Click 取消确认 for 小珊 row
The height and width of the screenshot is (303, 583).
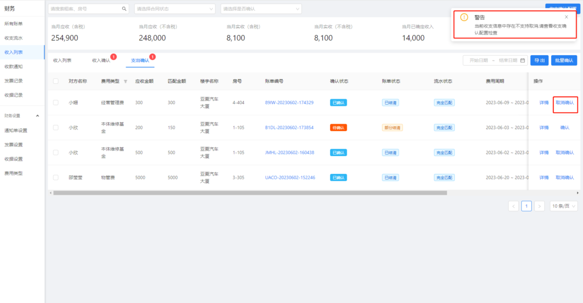(x=565, y=103)
